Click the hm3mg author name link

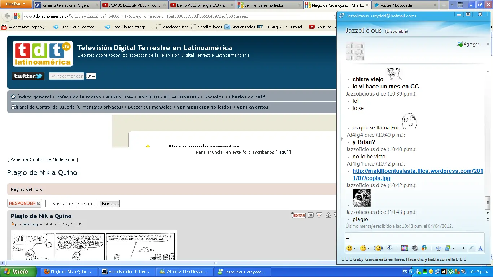pos(30,224)
